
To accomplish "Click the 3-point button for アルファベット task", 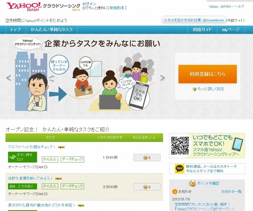I will 147,158.
